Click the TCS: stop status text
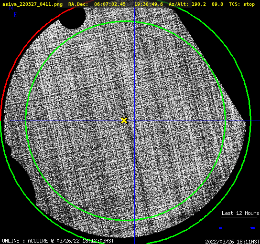Image resolution: width=260 pixels, height=244 pixels. 242,4
